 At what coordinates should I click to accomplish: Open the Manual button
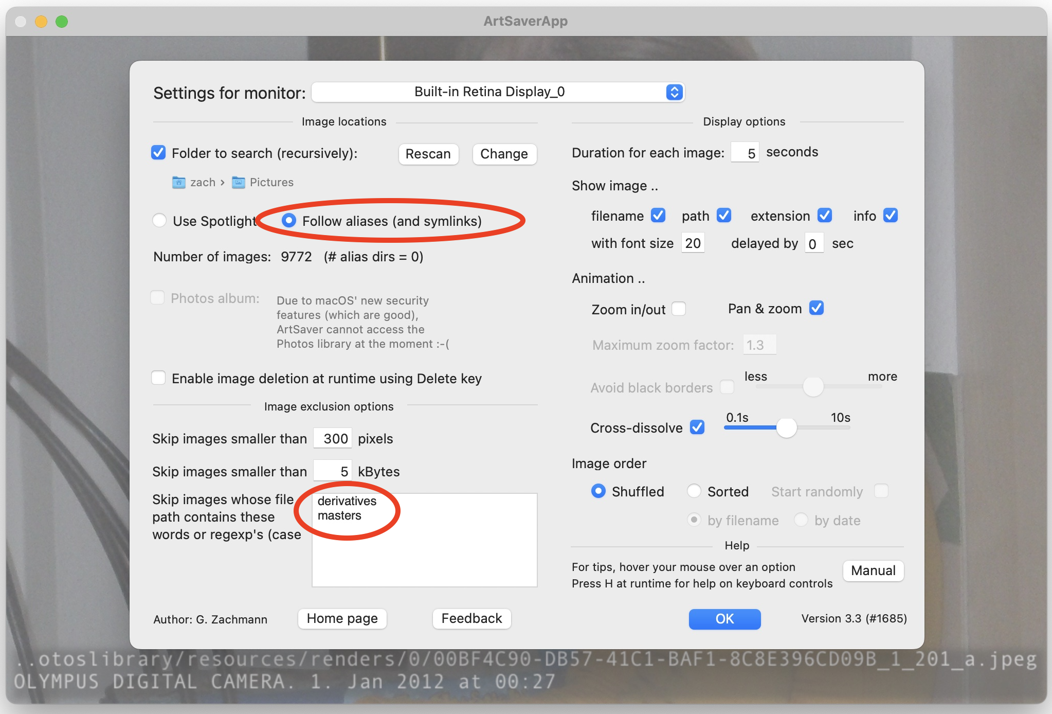point(873,570)
